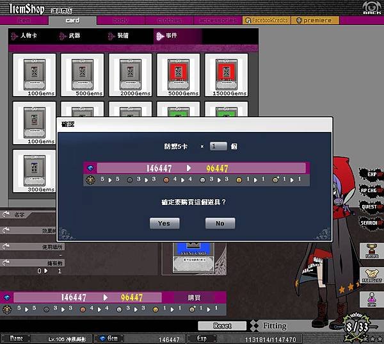Pick the 5000Gems red card thumbnail
384x344 pixels.
point(179,75)
